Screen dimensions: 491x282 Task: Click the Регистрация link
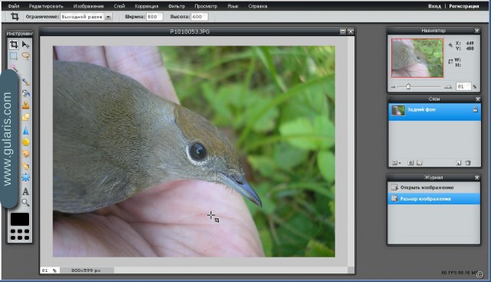(x=463, y=6)
